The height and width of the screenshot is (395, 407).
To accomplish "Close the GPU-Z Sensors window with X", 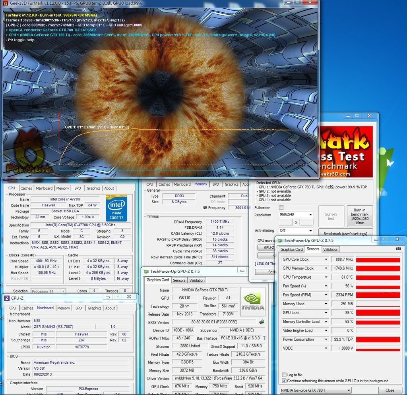I will 397,239.
